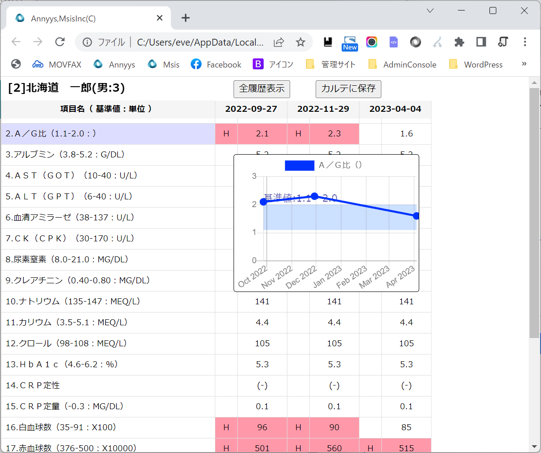
Task: Open a new browser tab
Action: [186, 18]
